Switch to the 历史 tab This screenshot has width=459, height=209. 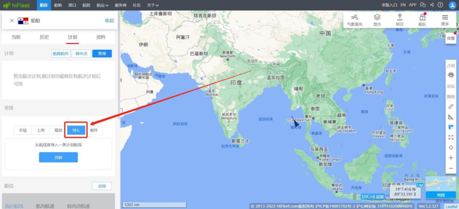click(44, 37)
